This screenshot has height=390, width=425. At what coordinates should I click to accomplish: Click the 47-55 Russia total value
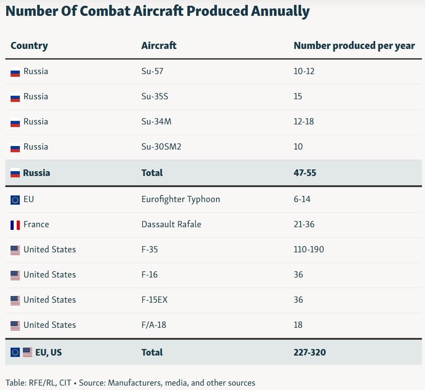(x=305, y=172)
